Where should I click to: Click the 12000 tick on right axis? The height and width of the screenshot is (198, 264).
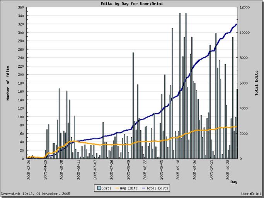tap(245, 7)
